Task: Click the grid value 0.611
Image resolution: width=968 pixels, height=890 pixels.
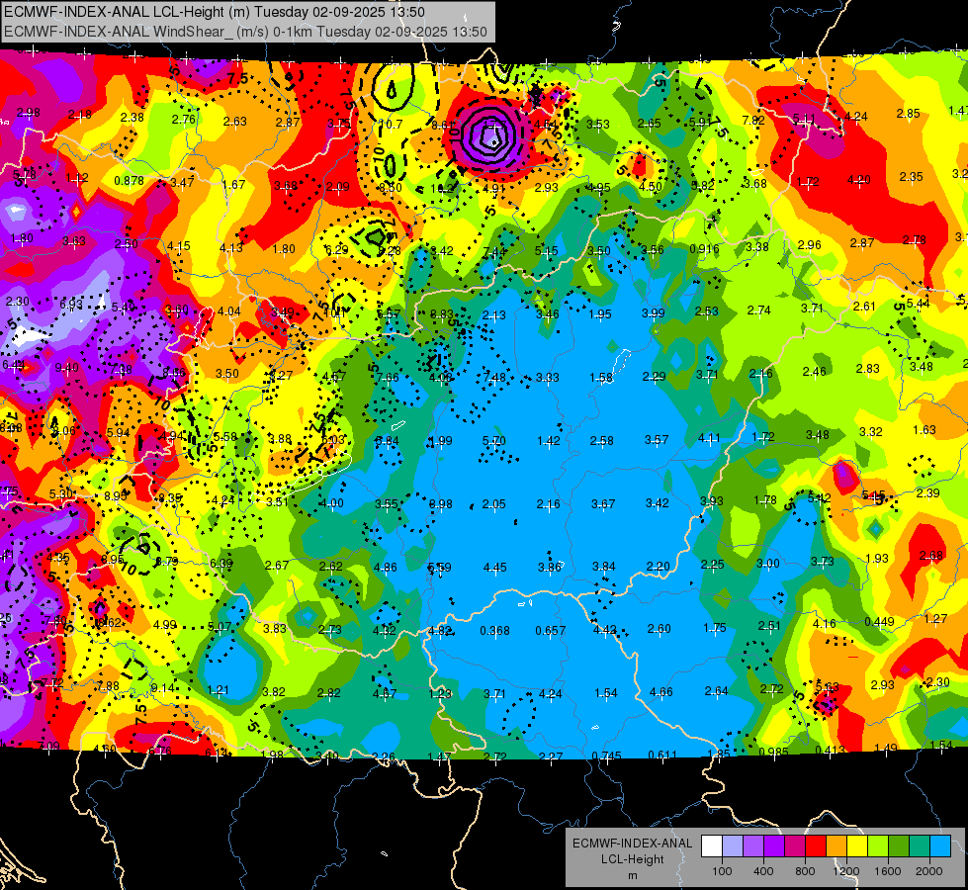Action: coord(662,755)
